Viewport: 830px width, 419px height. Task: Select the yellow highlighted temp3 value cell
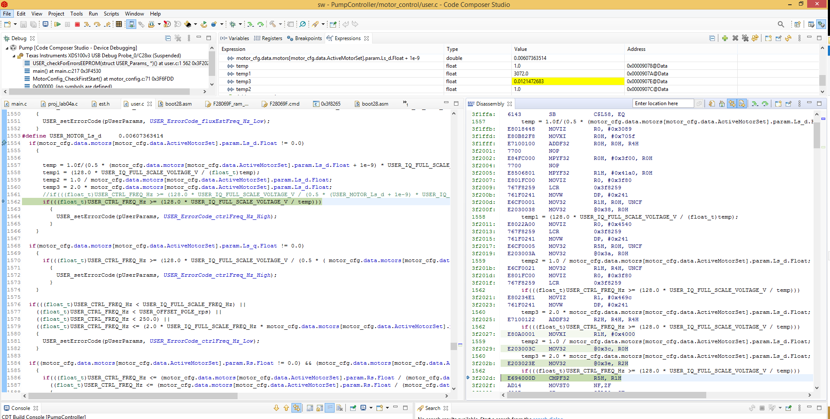point(567,81)
